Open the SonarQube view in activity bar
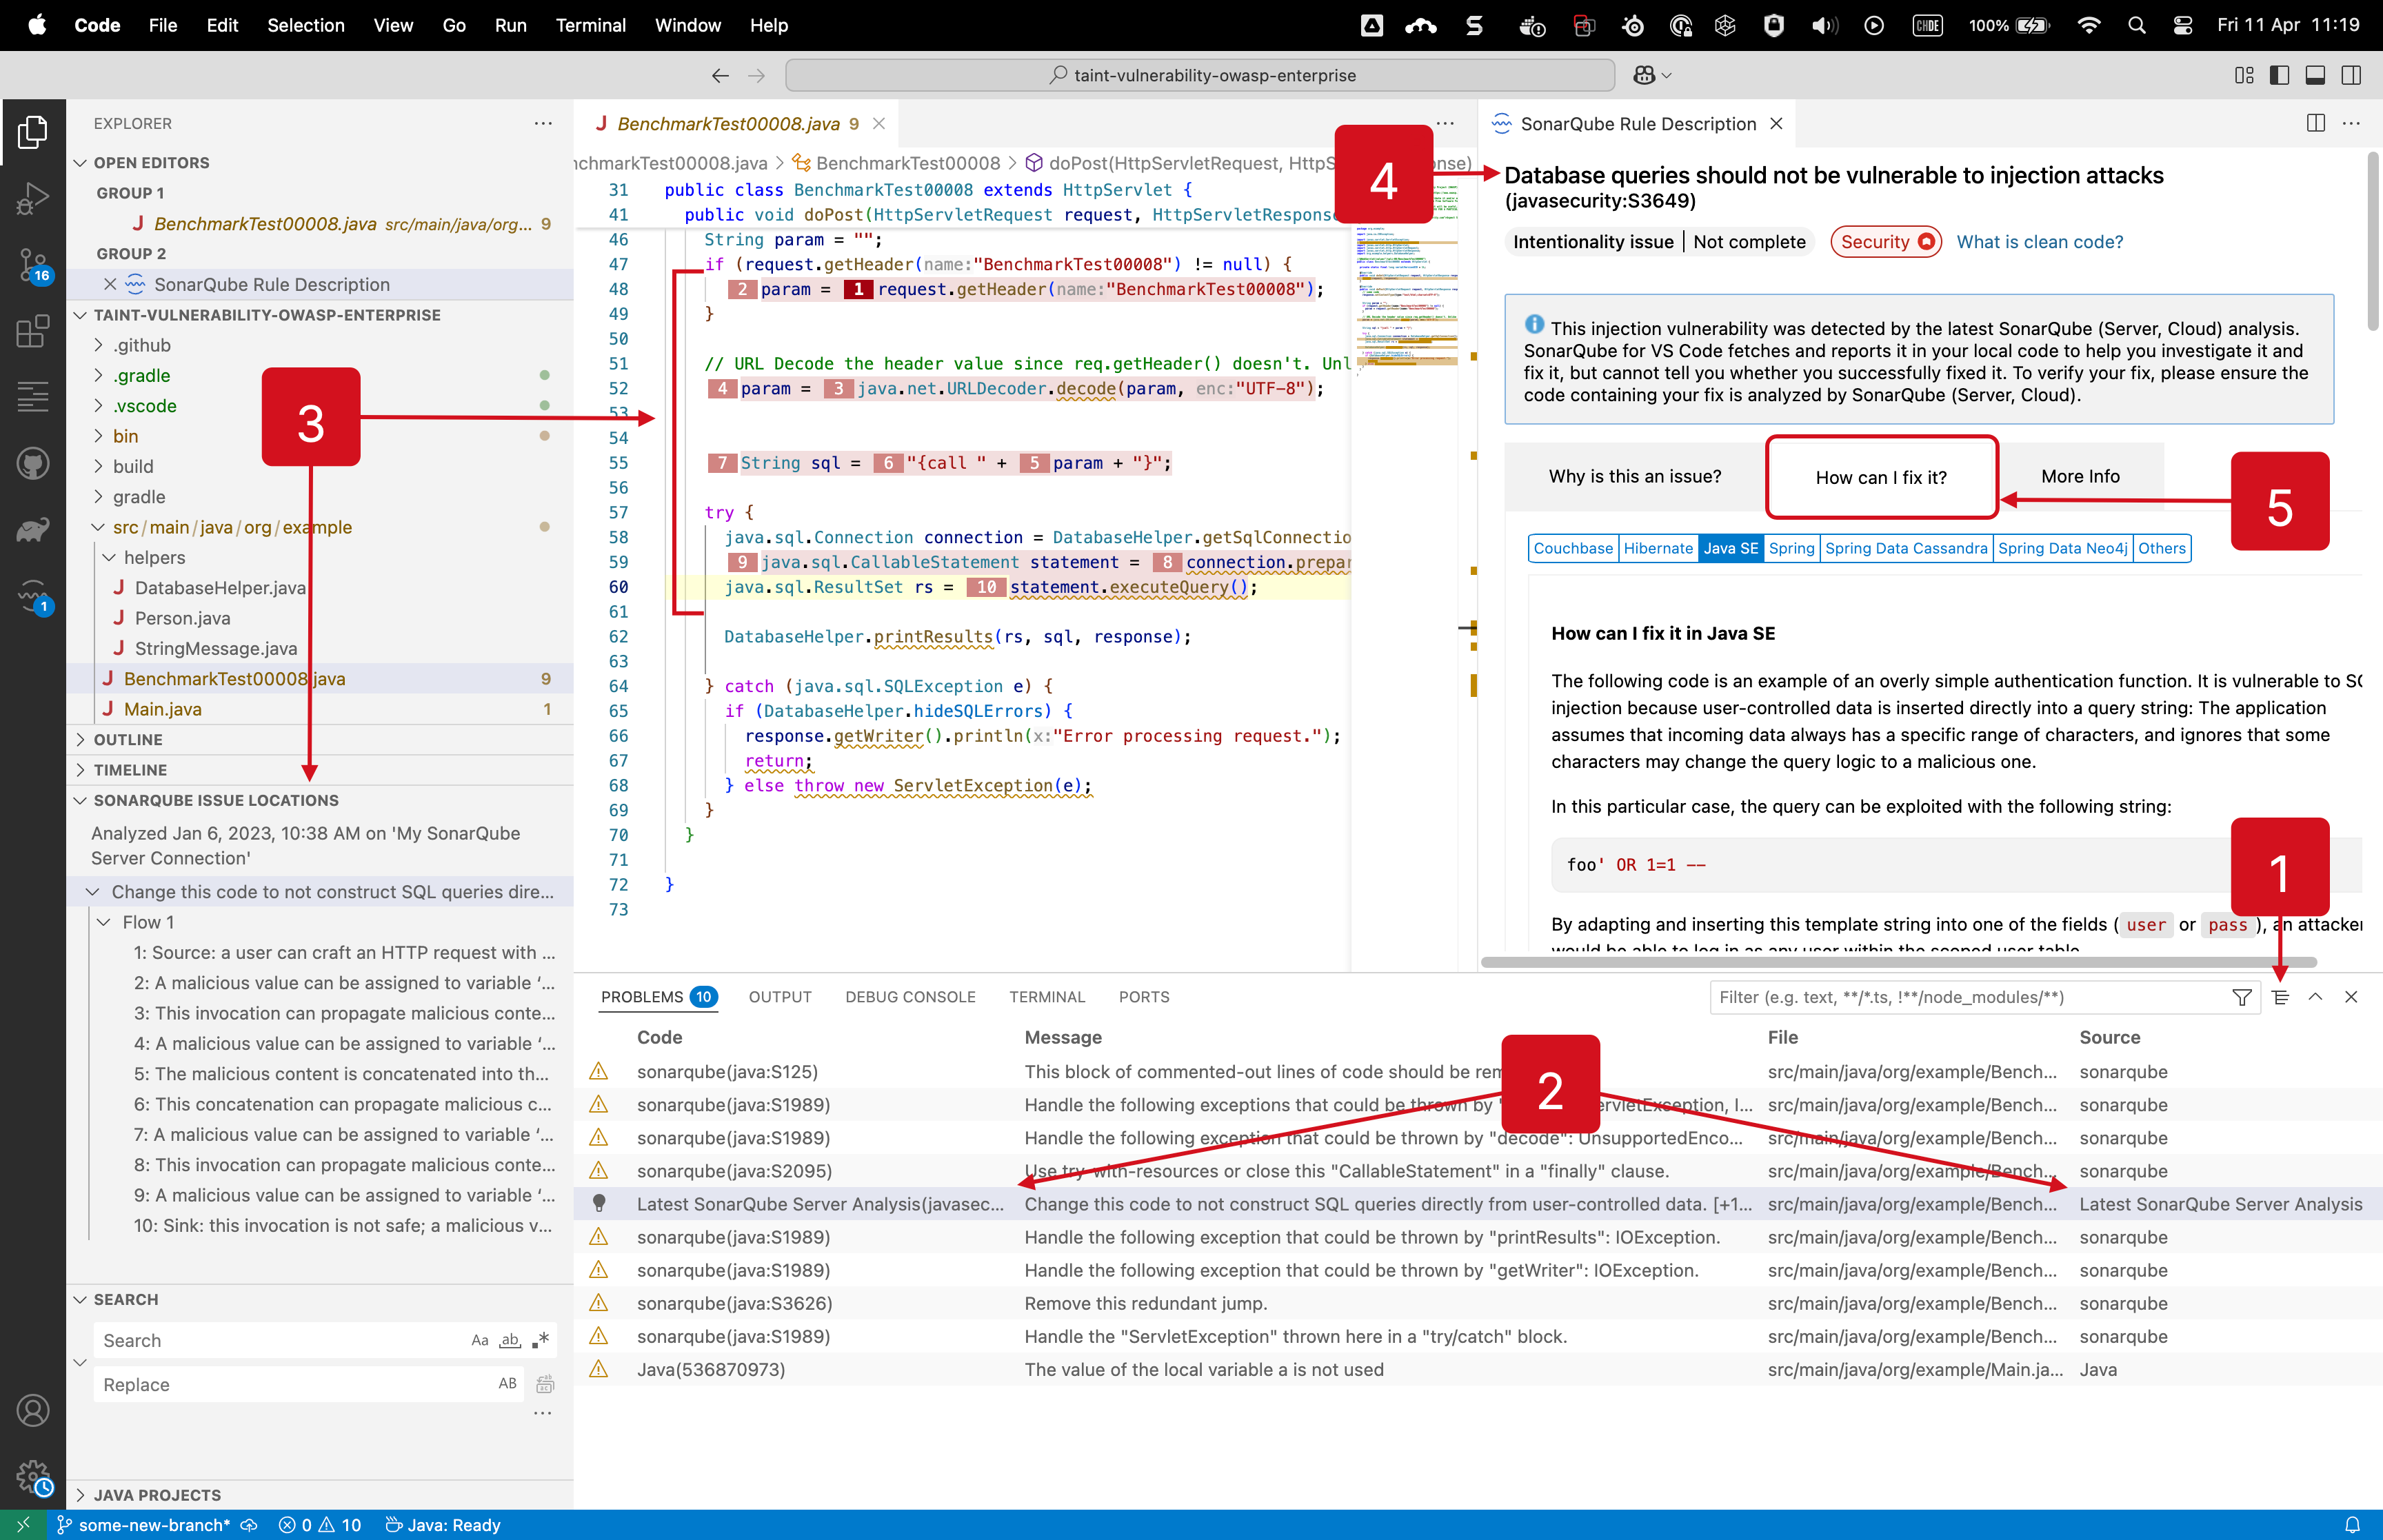This screenshot has height=1540, width=2383. pyautogui.click(x=32, y=595)
